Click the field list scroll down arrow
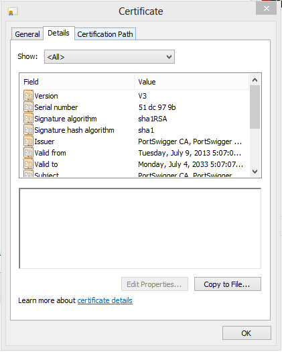This screenshot has height=352, width=282. coord(255,172)
